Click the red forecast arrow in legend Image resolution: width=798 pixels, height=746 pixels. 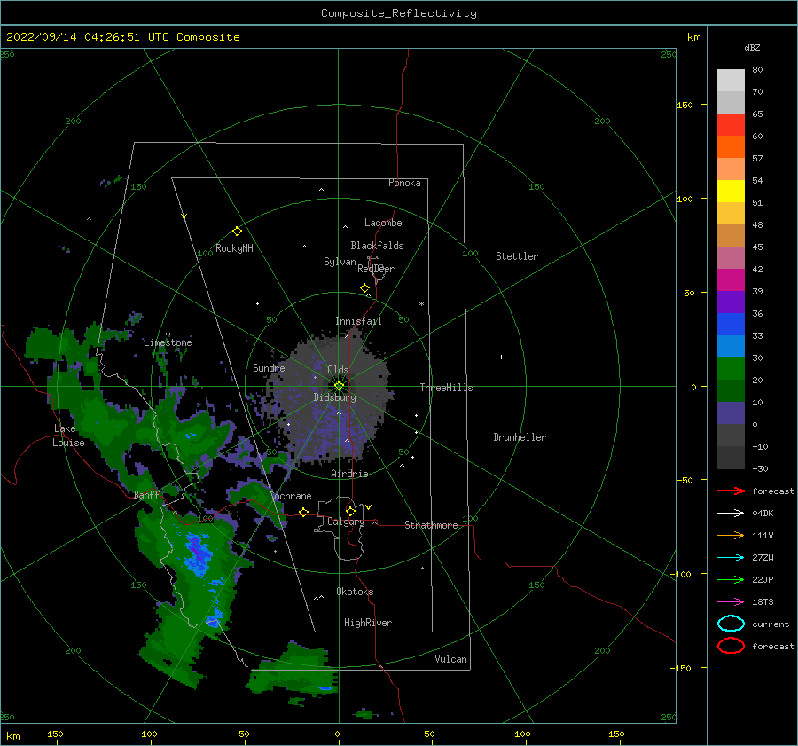tap(731, 491)
